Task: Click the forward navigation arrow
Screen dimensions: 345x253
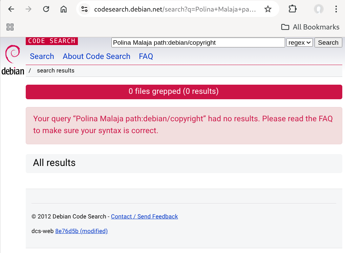Action: 29,9
